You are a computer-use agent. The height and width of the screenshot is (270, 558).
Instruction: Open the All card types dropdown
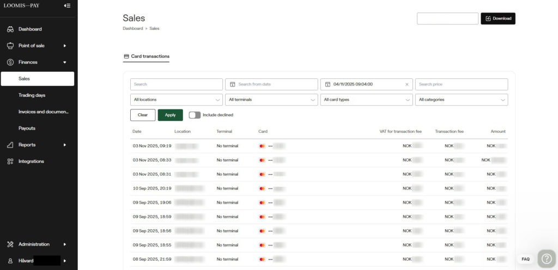366,100
